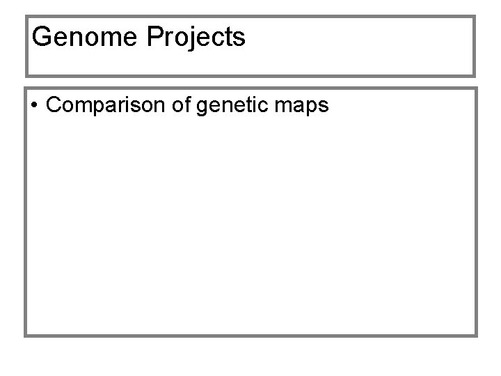
Task: Select the title placeholder's top border
Action: click(250, 16)
